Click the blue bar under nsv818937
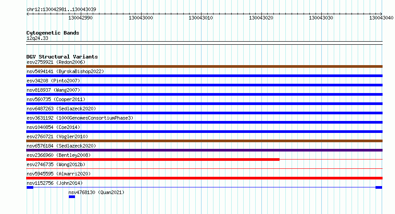This screenshot has height=214, width=395. coord(204,94)
